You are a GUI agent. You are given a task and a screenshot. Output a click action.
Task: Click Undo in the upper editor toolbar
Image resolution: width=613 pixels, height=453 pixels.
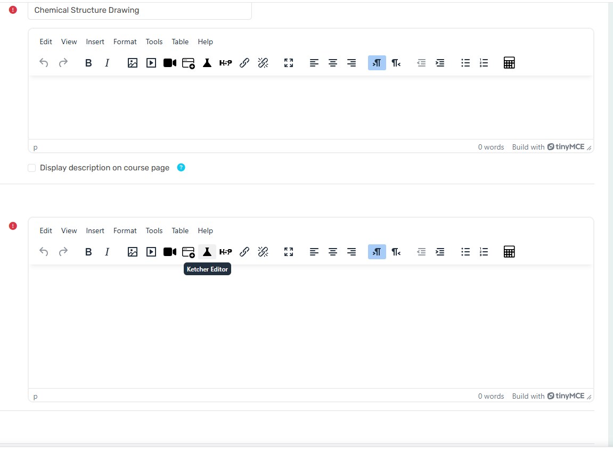point(44,63)
